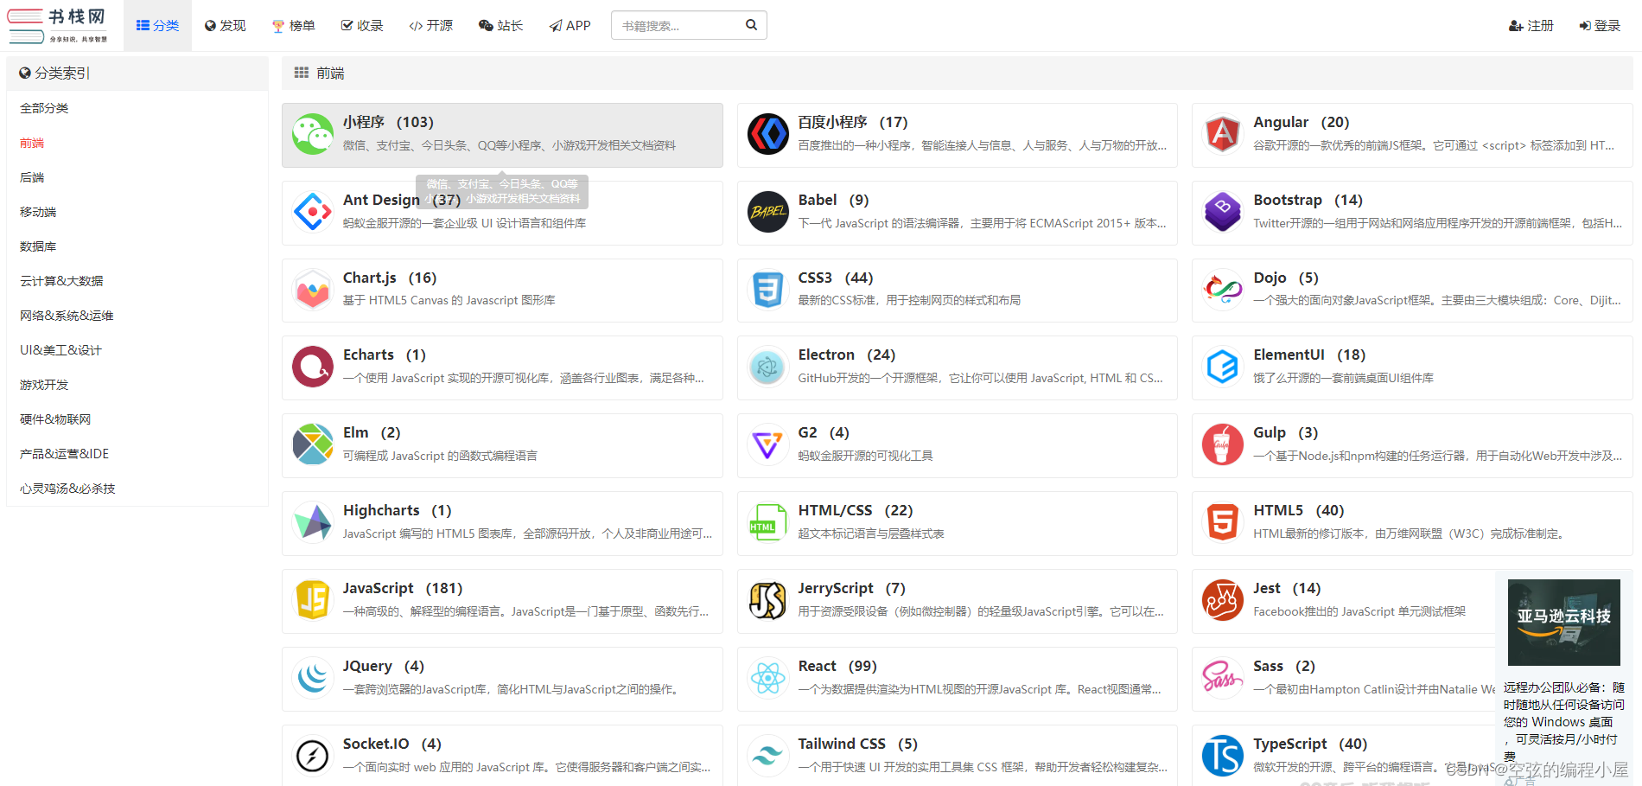This screenshot has width=1642, height=786.
Task: Open the Electron (24) title link
Action: [847, 355]
